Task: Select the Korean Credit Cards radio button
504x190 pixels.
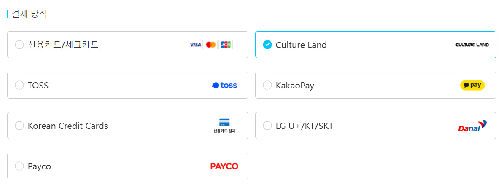Action: coord(19,126)
